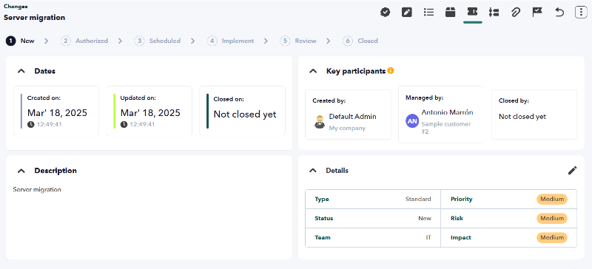
Task: Open the timeline view icon
Action: pyautogui.click(x=494, y=13)
